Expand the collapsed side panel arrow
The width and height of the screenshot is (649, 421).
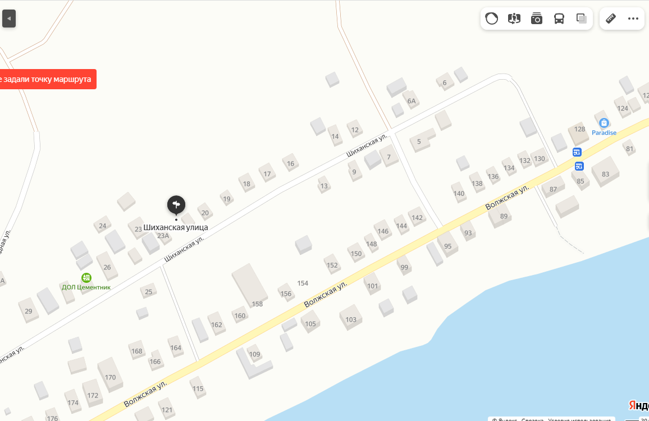pos(8,19)
